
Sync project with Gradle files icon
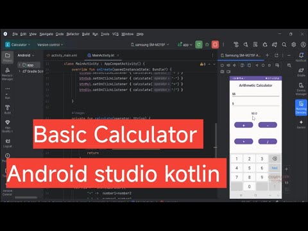point(275,44)
